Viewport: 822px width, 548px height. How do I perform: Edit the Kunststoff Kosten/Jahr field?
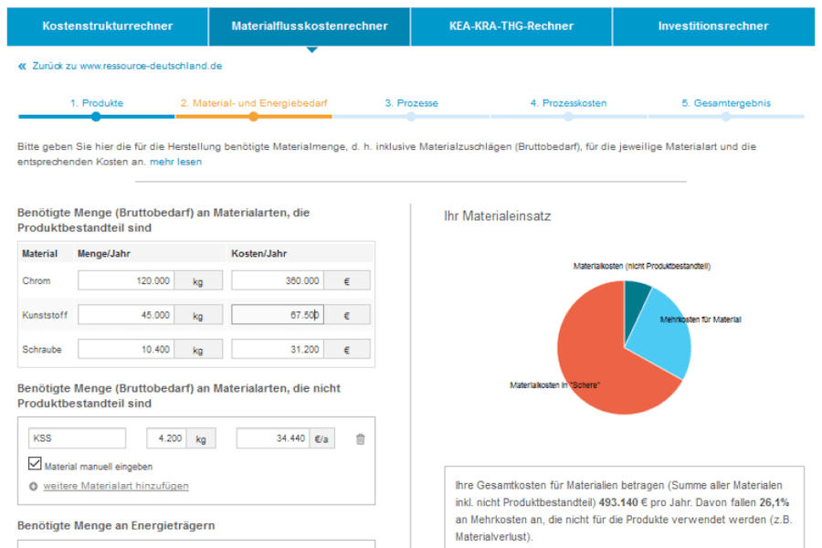pyautogui.click(x=276, y=315)
